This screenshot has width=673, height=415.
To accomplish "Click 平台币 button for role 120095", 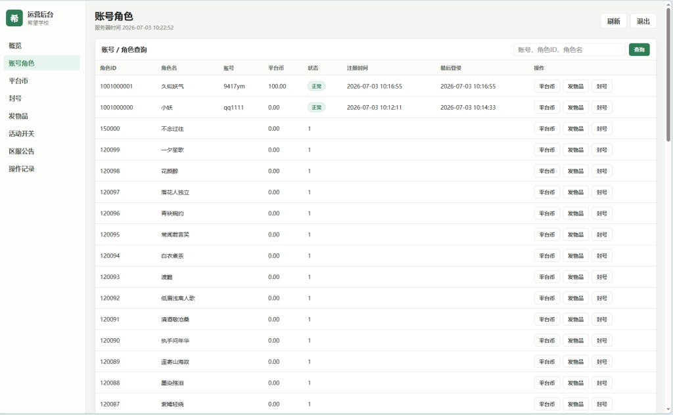I will (x=547, y=234).
